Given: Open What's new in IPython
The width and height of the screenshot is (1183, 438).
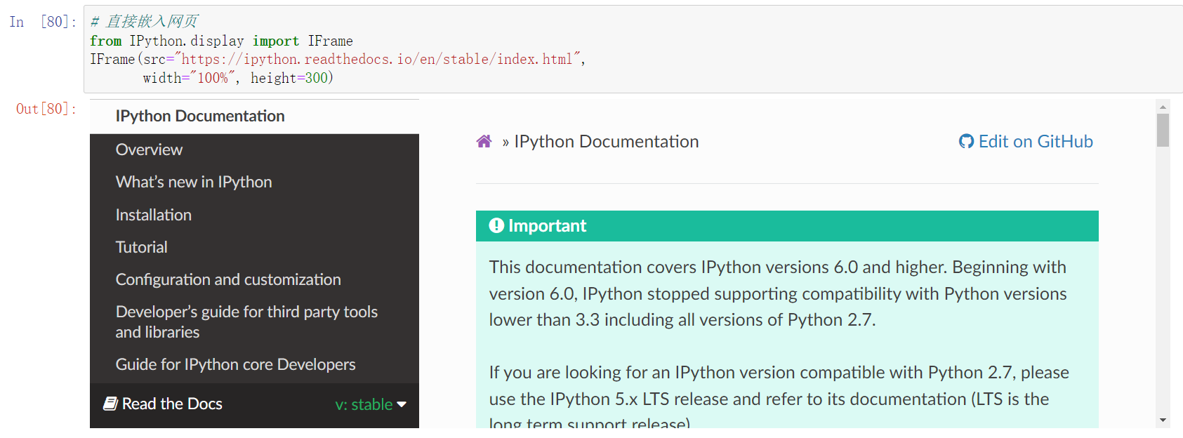Looking at the screenshot, I should 194,182.
